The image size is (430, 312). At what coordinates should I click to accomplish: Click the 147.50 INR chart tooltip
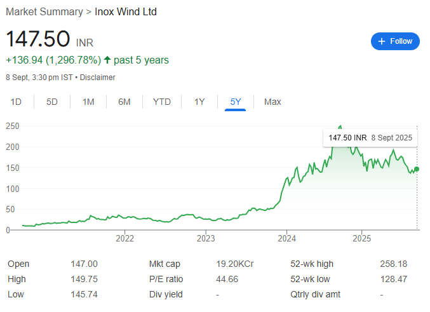point(370,138)
